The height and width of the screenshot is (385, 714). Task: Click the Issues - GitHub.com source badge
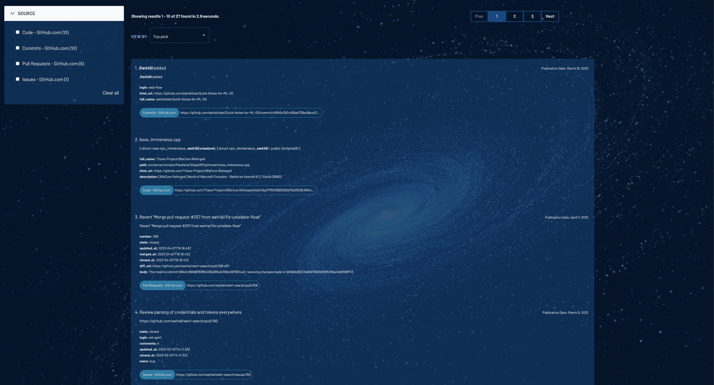(x=157, y=375)
